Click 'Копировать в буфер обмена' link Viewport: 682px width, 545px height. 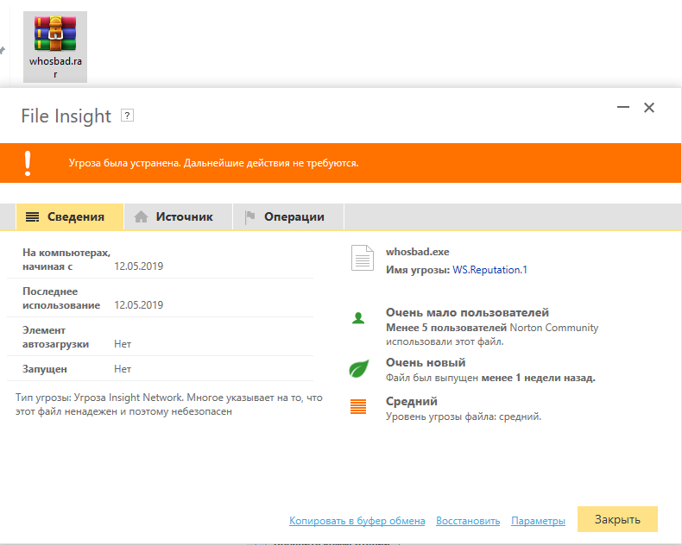357,521
